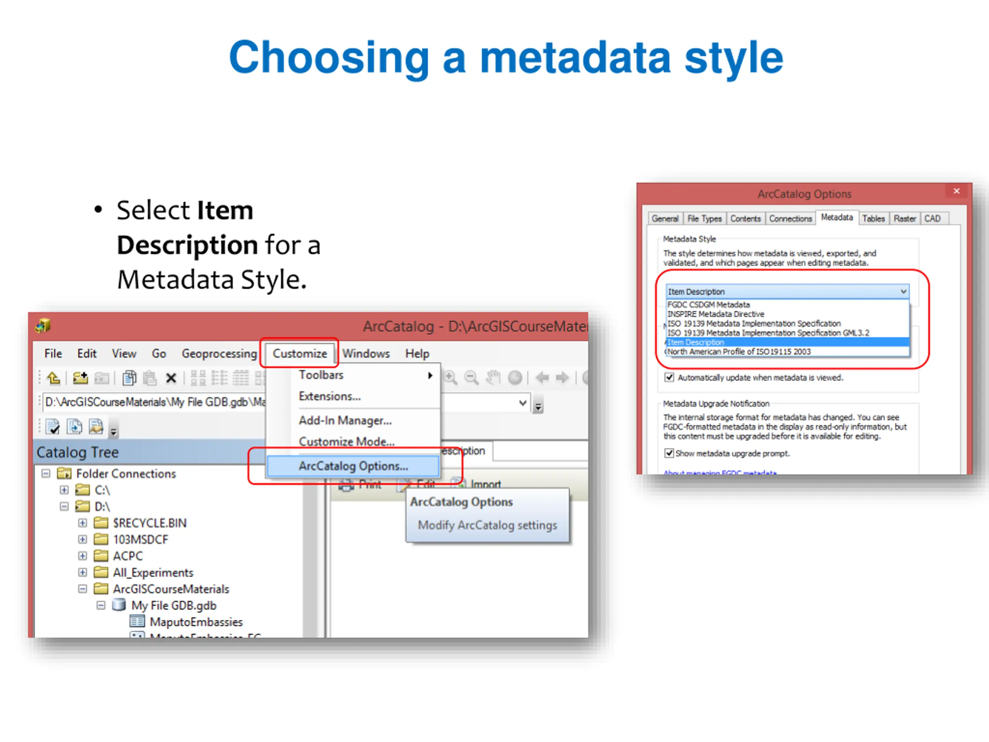
Task: Open the Windows menu
Action: (x=366, y=353)
